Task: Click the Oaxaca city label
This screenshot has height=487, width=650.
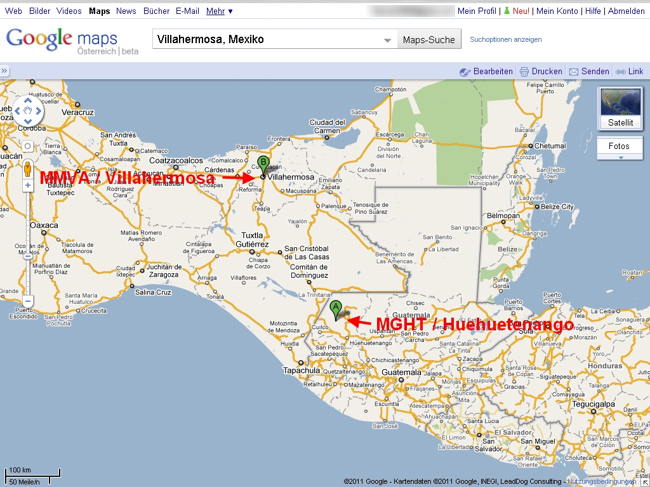Action: 44,225
